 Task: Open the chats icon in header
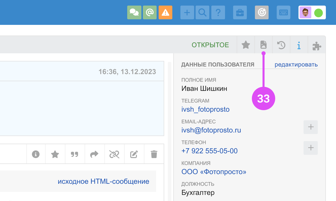[134, 12]
